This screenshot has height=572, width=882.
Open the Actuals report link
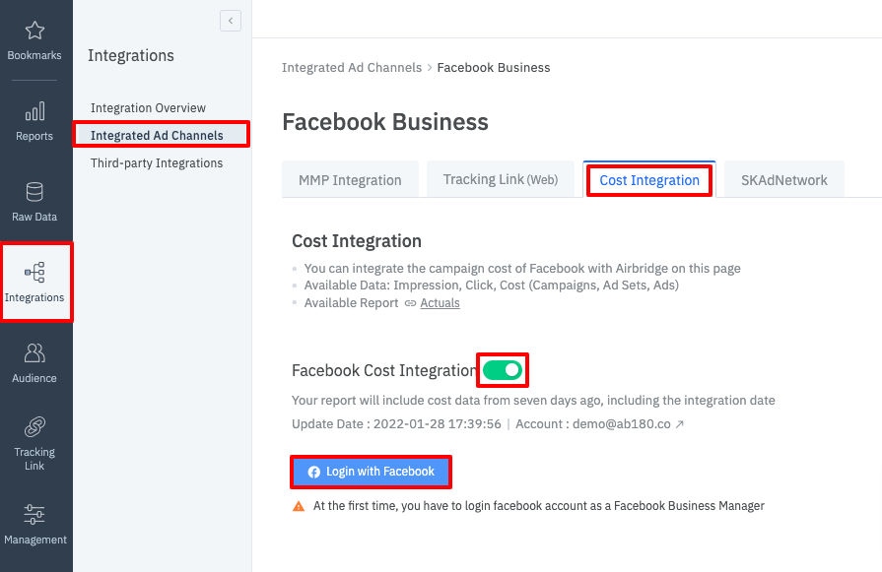tap(440, 303)
